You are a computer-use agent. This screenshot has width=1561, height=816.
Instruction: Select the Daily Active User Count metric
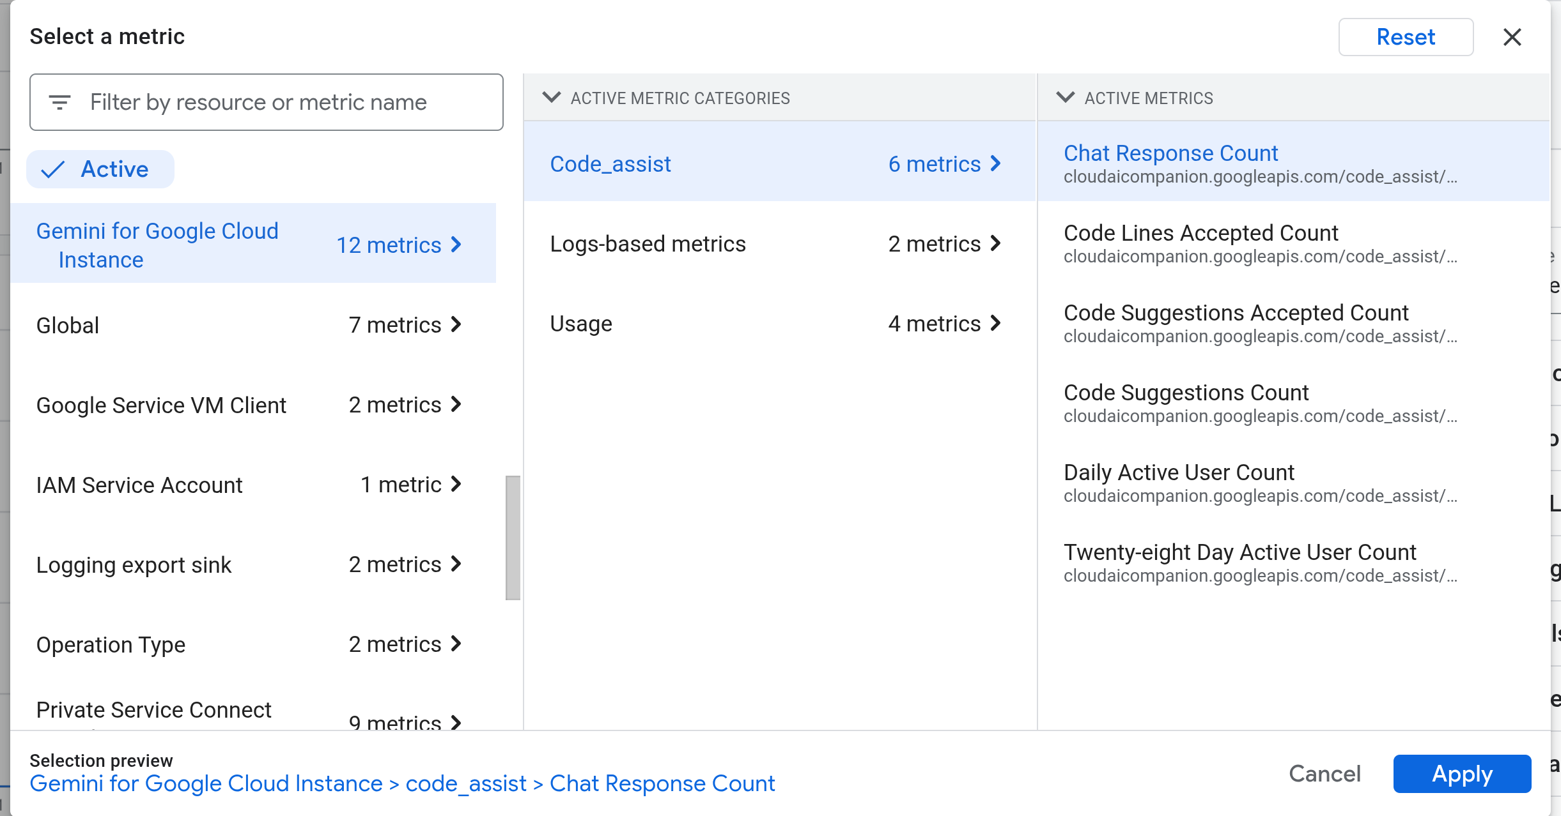coord(1179,472)
